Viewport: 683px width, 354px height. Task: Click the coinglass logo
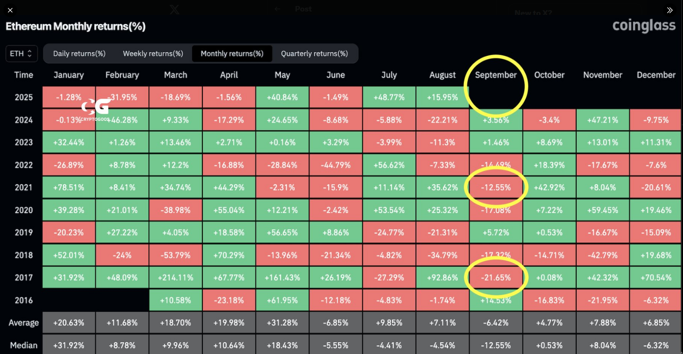click(x=644, y=26)
